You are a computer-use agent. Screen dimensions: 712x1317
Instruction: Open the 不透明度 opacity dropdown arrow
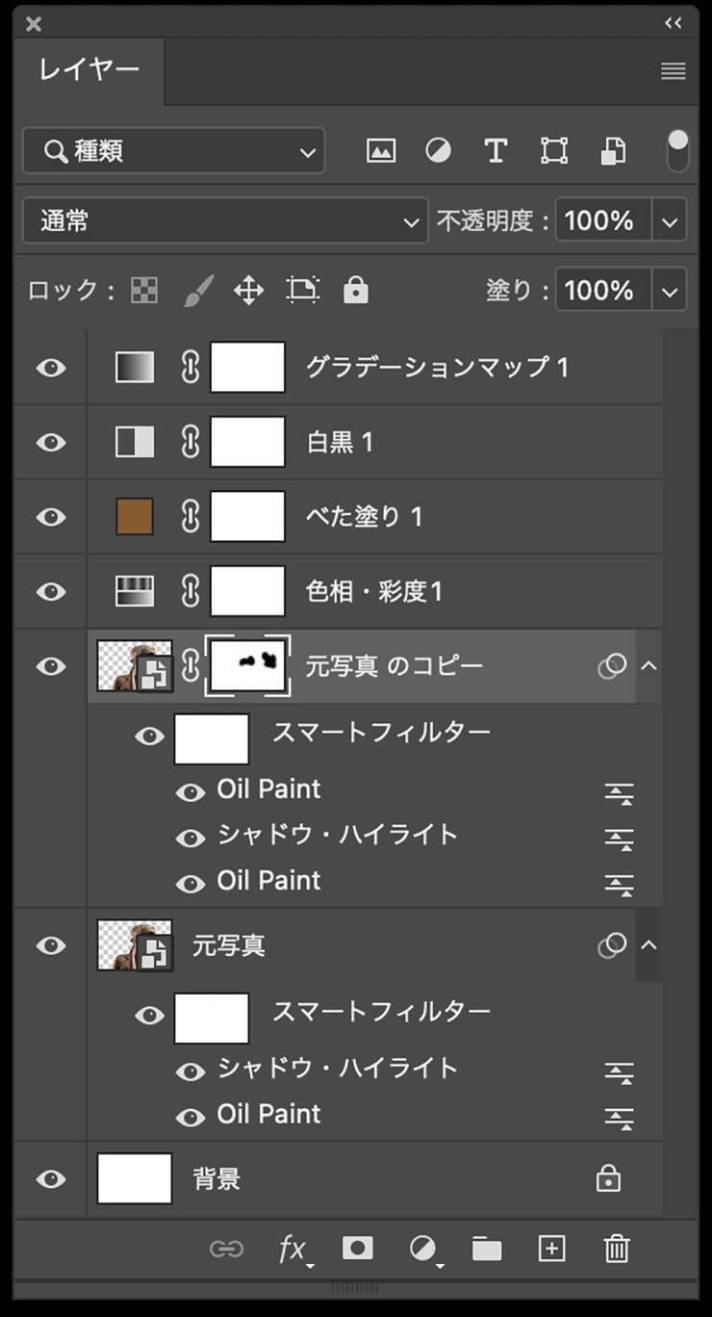pos(670,221)
